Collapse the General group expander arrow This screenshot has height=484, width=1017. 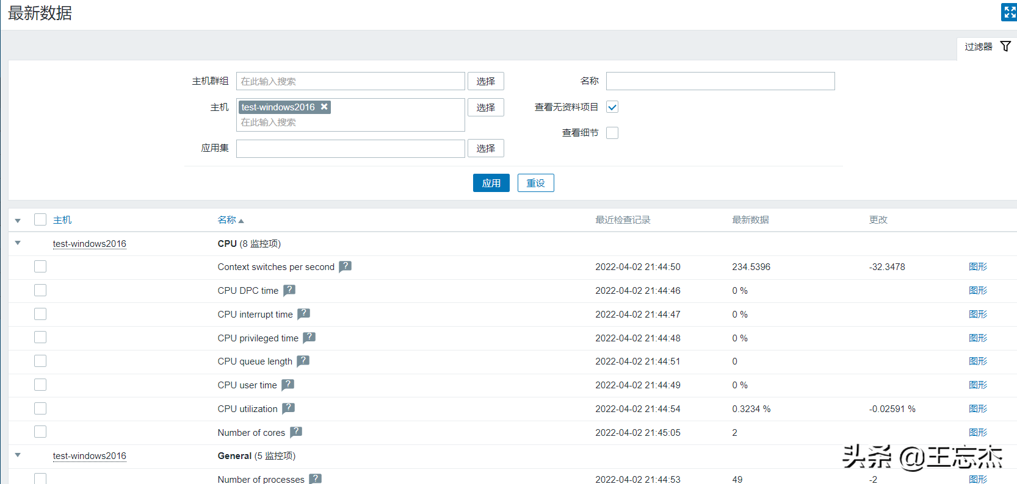pyautogui.click(x=18, y=455)
